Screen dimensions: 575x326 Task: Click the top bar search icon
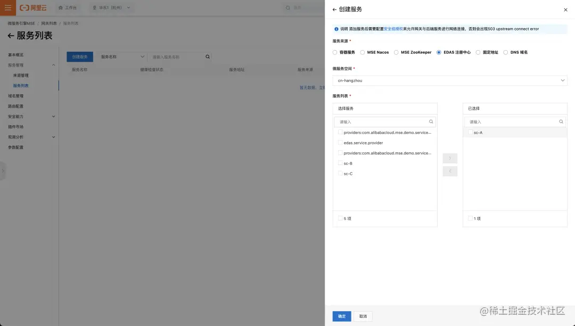[288, 7]
